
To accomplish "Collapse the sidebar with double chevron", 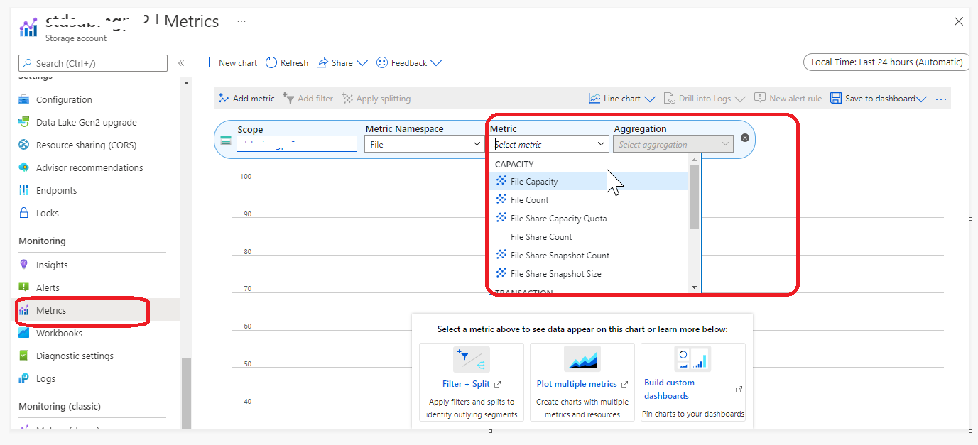I will 181,63.
